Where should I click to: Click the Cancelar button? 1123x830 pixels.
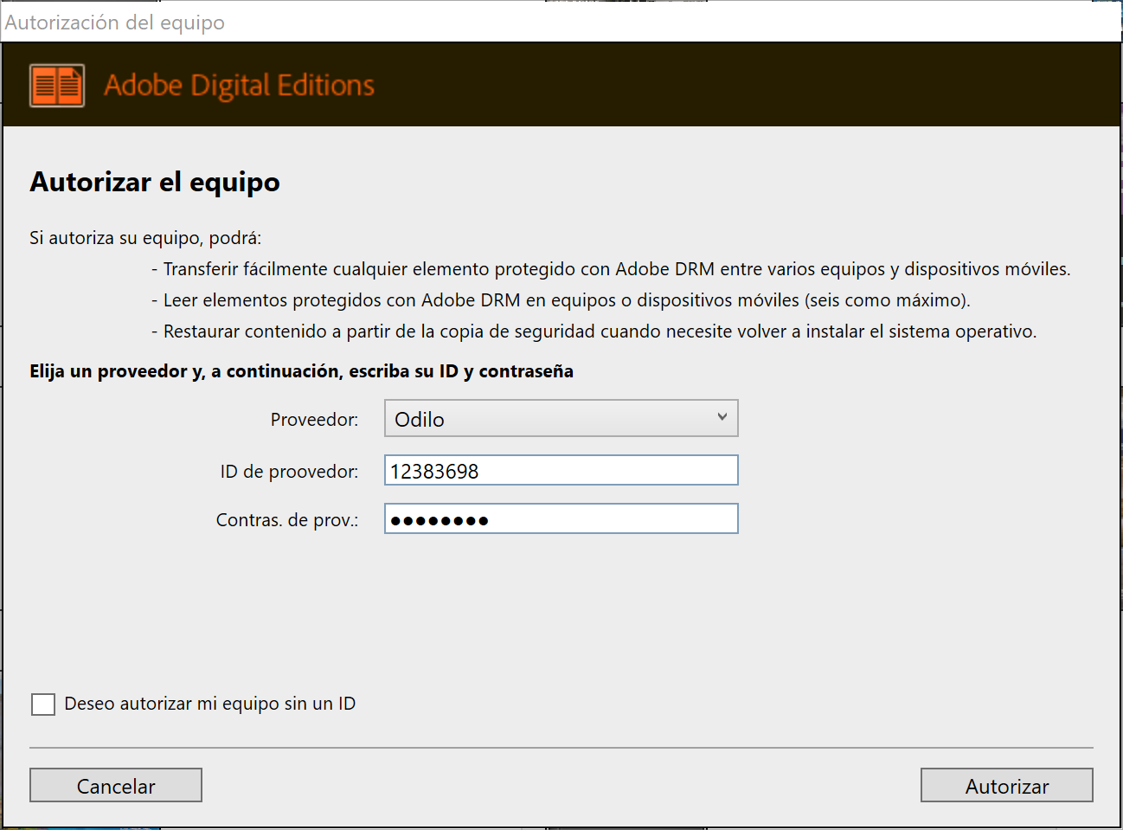(x=116, y=785)
